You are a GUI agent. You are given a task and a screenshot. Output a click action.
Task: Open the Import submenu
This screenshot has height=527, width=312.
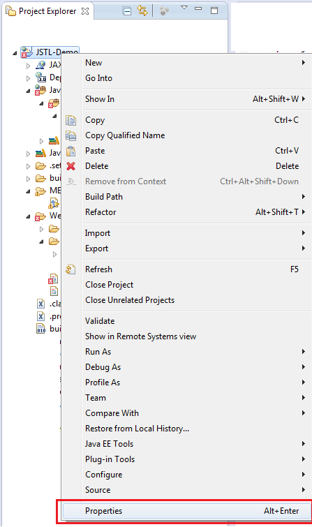pyautogui.click(x=186, y=233)
